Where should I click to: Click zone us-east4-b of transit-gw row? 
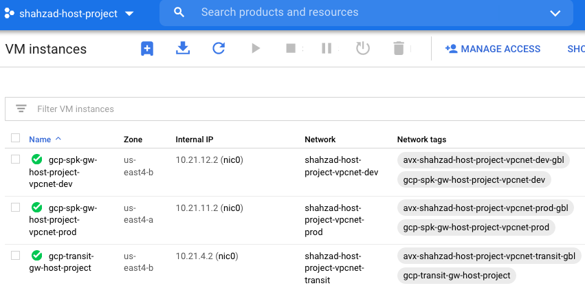pyautogui.click(x=138, y=263)
